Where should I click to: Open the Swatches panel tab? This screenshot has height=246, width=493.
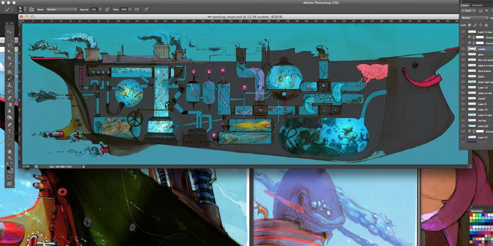pyautogui.click(x=477, y=211)
